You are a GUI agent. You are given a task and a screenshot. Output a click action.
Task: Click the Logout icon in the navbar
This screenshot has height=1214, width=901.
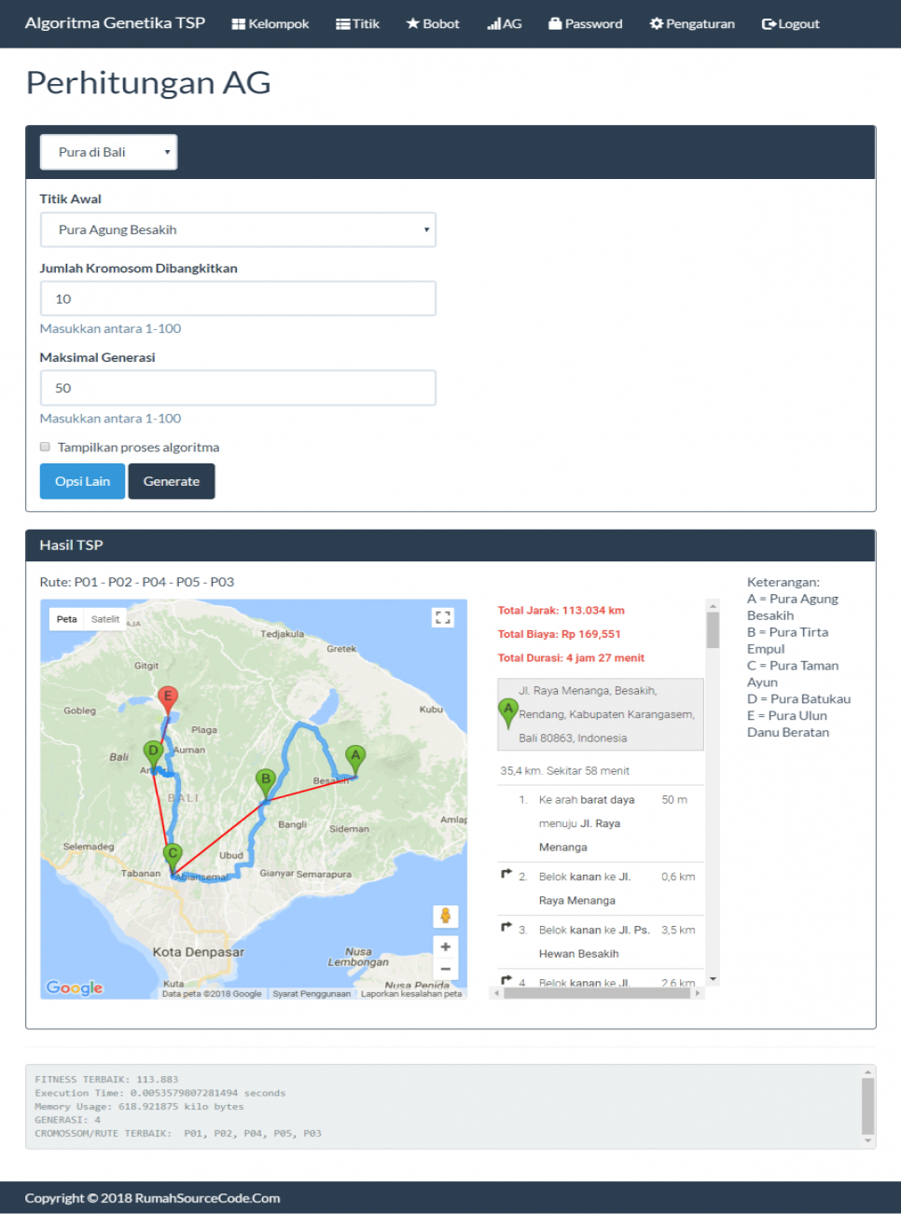pyautogui.click(x=768, y=23)
